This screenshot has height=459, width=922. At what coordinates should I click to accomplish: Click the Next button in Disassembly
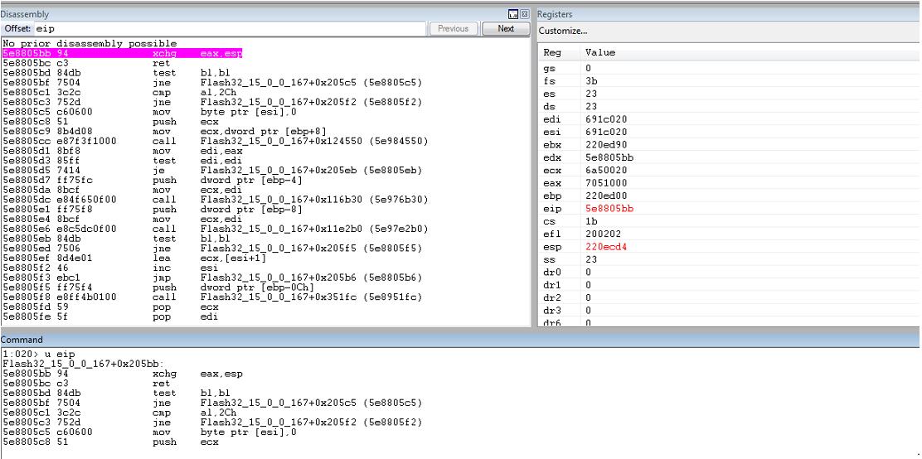[x=506, y=28]
